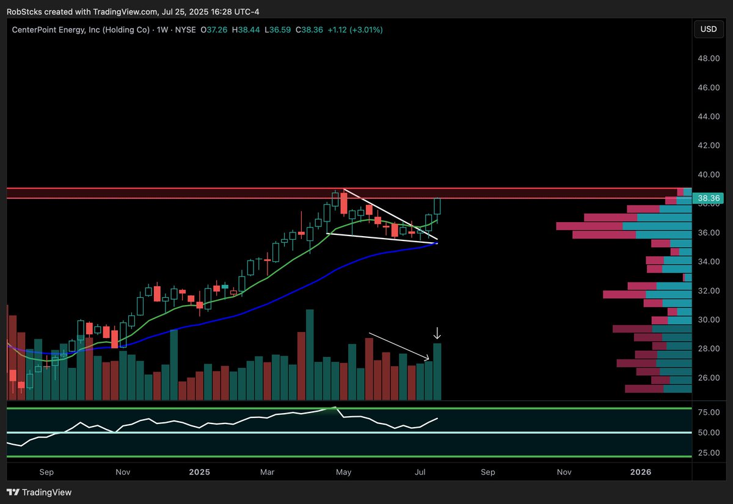Click the 75.00 RSI scale label
733x504 pixels.
[709, 412]
